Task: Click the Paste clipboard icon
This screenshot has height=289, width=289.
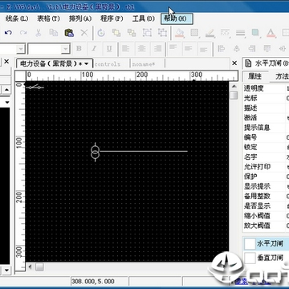Action: click(69, 33)
